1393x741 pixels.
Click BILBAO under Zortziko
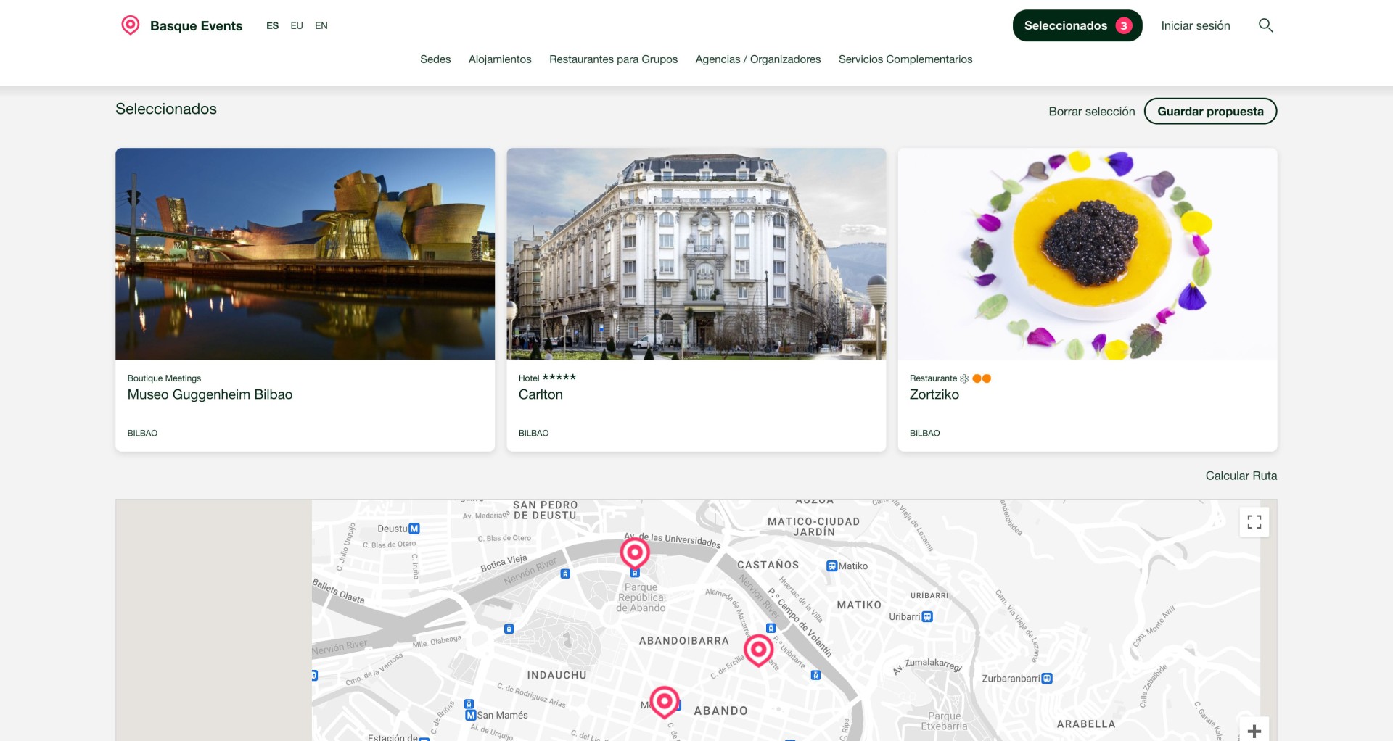(x=924, y=433)
